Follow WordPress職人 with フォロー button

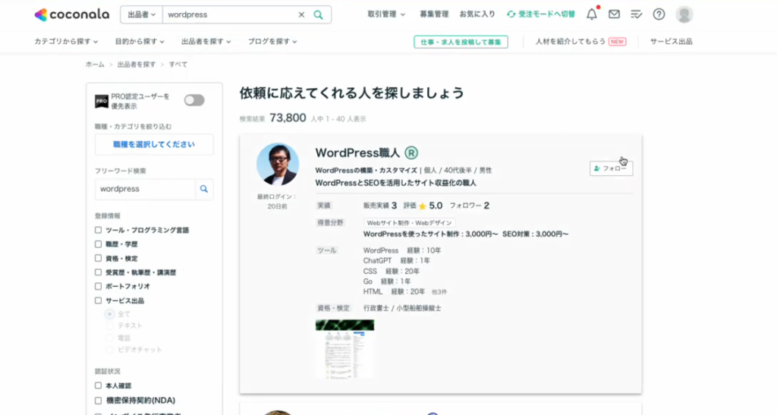(611, 168)
